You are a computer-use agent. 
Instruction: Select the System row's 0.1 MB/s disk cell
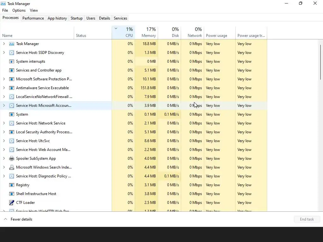point(169,114)
